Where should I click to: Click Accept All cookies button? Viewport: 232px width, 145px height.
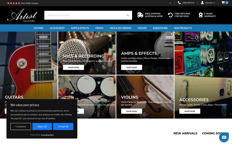[x=63, y=127]
